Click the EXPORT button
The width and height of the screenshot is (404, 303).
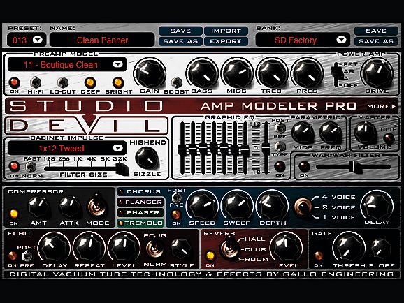[x=226, y=41]
